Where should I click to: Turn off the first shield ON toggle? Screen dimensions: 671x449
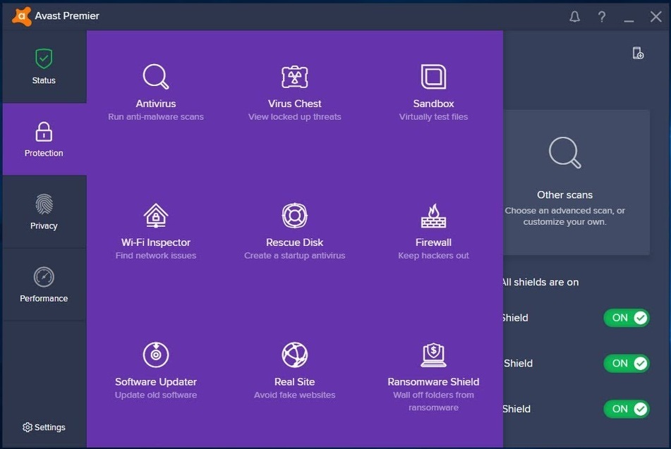[626, 318]
